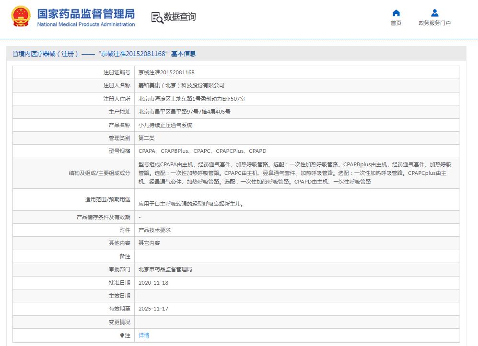The height and width of the screenshot is (346, 478).
Task: Select the 数据查询 heading text
Action: 180,17
